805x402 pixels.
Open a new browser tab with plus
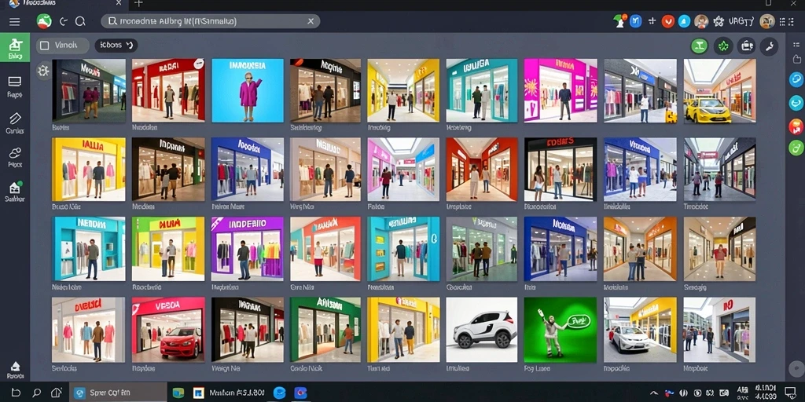point(138,4)
